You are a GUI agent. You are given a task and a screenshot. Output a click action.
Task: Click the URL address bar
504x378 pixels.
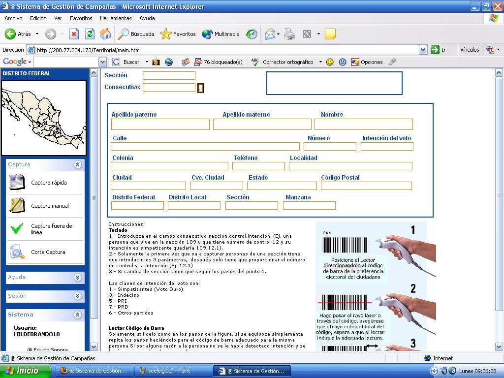(x=223, y=50)
